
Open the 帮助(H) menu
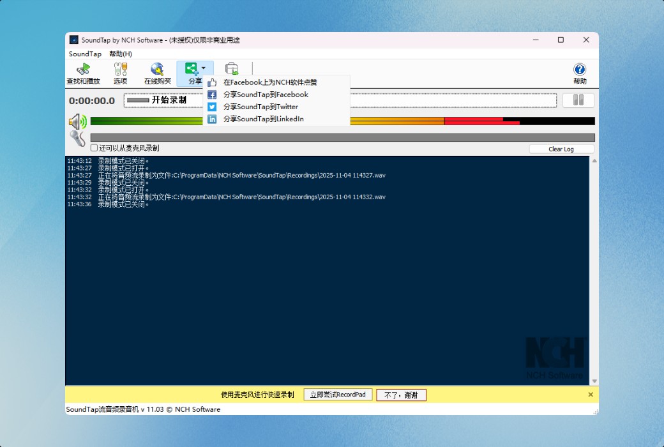coord(118,54)
